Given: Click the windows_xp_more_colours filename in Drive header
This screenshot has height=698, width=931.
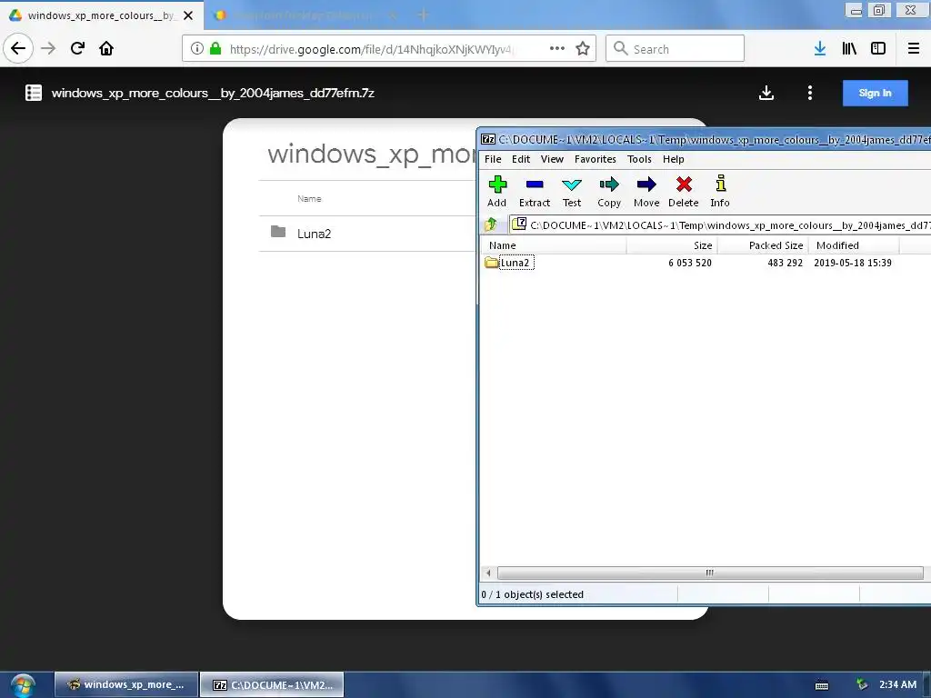Looking at the screenshot, I should tap(213, 94).
